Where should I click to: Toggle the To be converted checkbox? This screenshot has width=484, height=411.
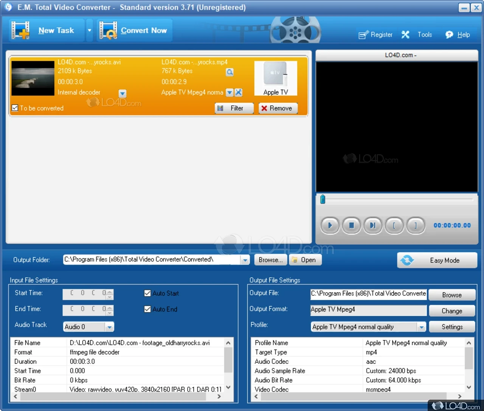(x=15, y=108)
